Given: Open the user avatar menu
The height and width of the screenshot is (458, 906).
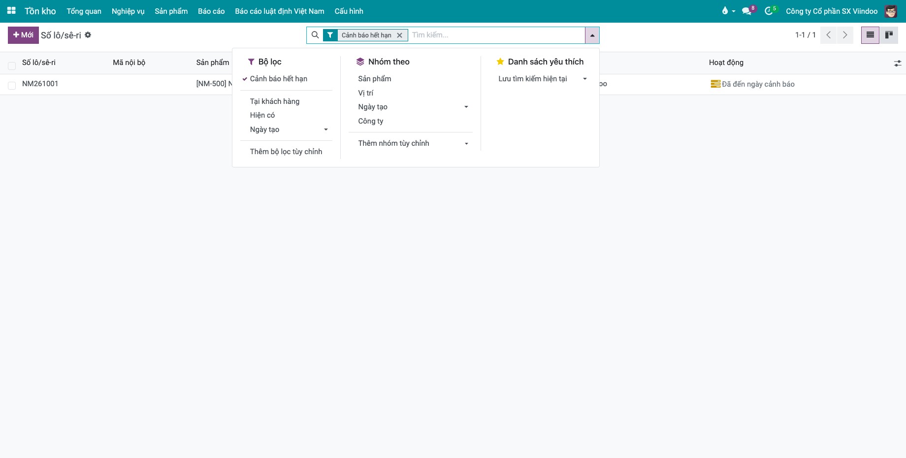Looking at the screenshot, I should pos(891,11).
